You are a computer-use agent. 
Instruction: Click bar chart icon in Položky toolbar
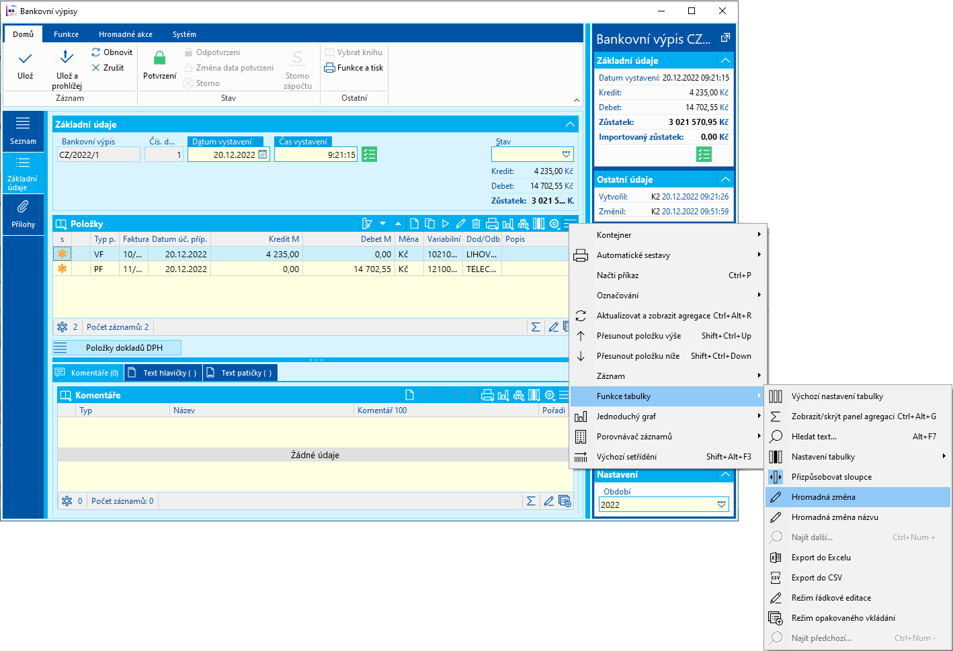(507, 224)
